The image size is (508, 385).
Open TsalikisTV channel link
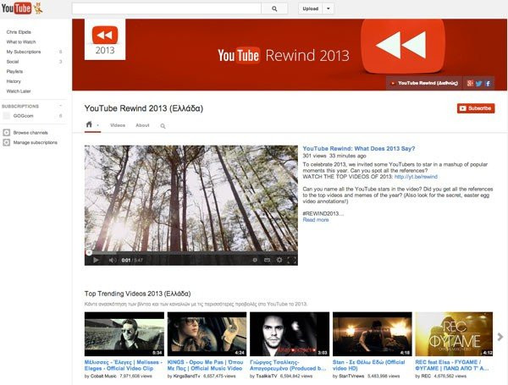pyautogui.click(x=267, y=376)
